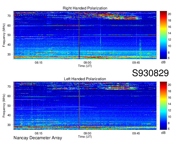Click the 09:00 tick label on top plot
Screen dimensions: 174x141
(87, 63)
